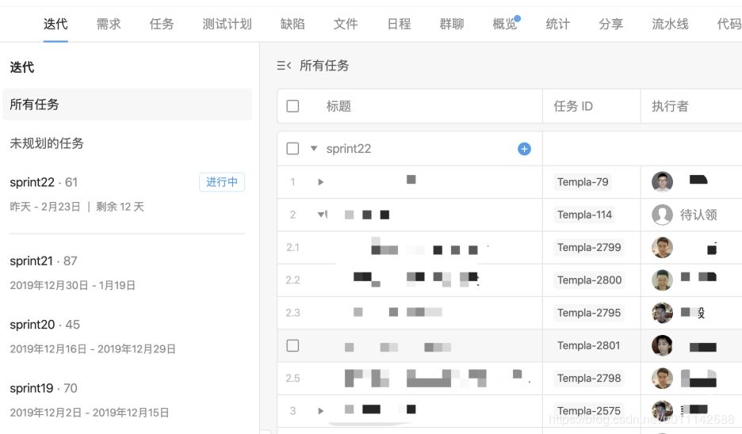Expand task row 1 (Templa-79)
Image resolution: width=742 pixels, height=434 pixels.
click(320, 182)
